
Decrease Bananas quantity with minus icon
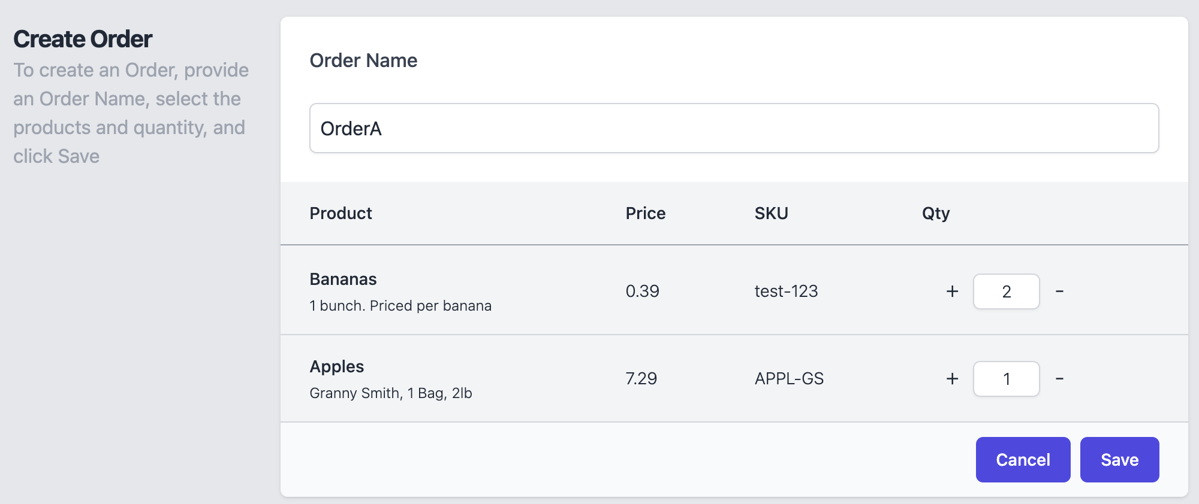click(1059, 292)
